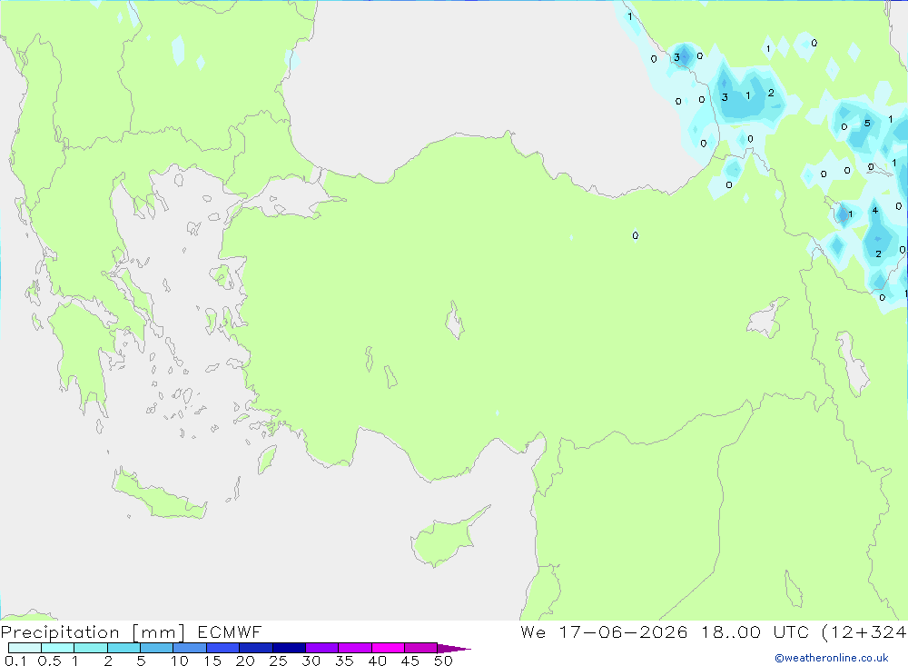Click the 0.5–1 mm legend swatch

click(58, 648)
